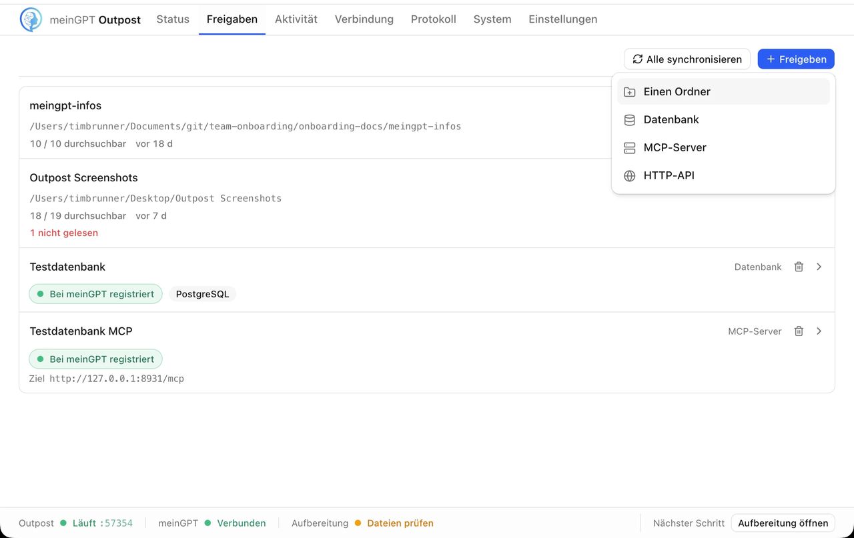Screen dimensions: 854x538
Task: Click the meingpt-infos folder path
Action: click(246, 127)
